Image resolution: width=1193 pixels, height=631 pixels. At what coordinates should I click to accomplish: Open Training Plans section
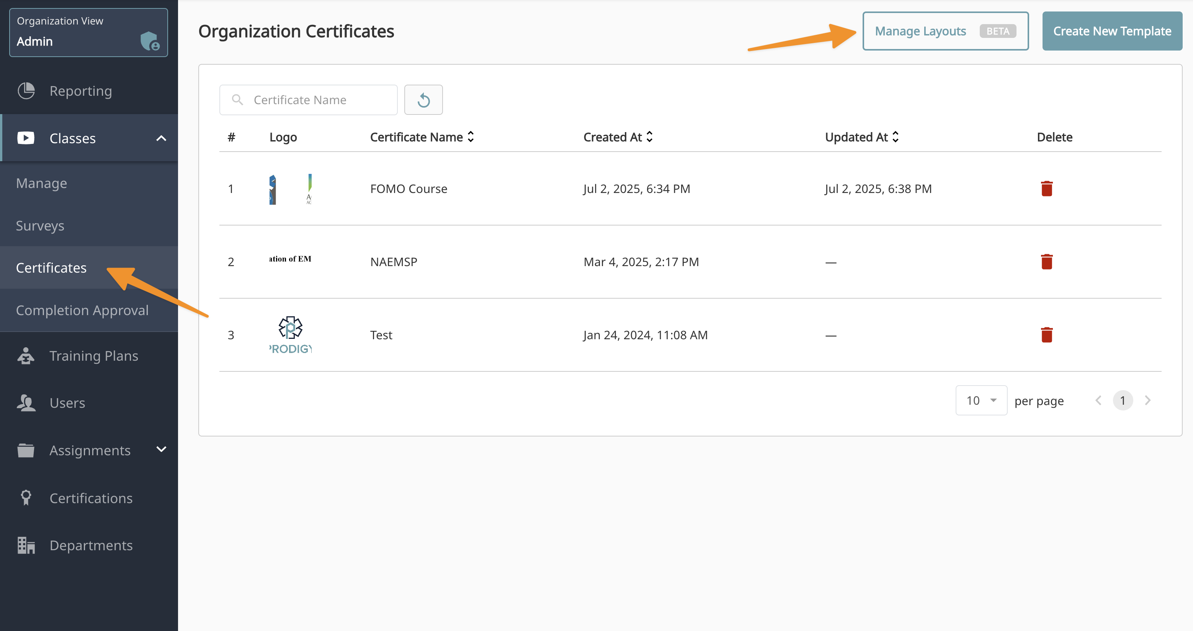89,356
